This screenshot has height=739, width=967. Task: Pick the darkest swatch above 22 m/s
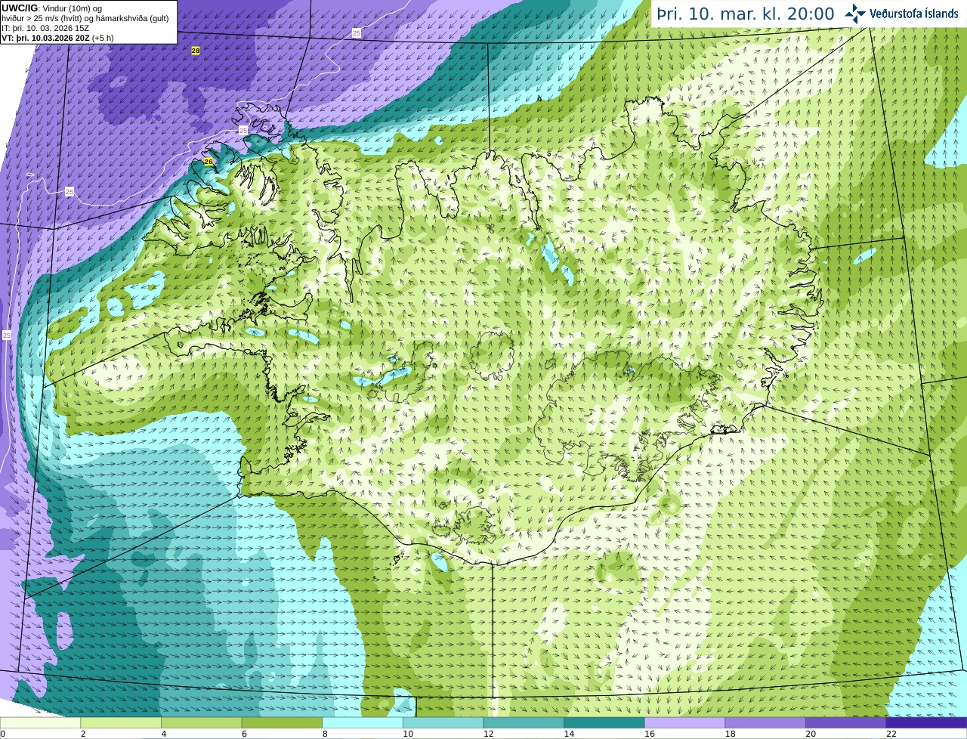(926, 722)
